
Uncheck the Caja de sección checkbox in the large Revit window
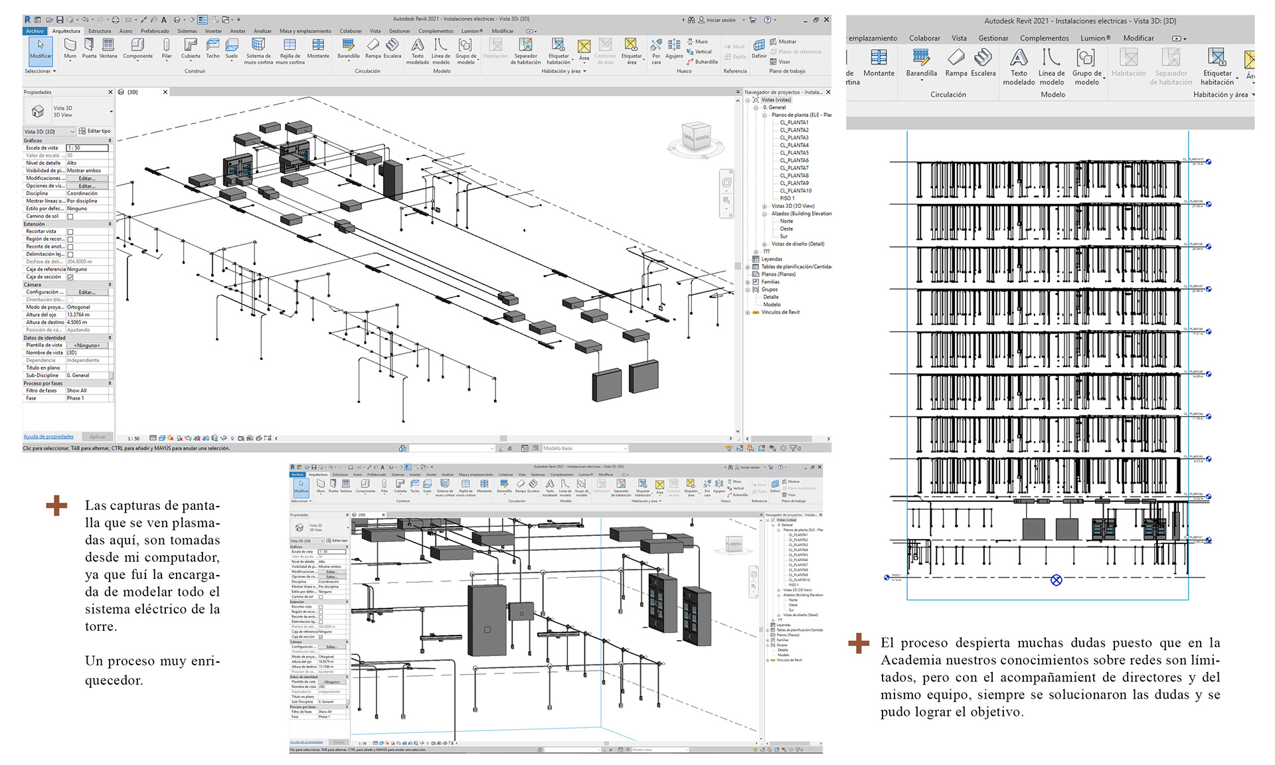click(70, 277)
